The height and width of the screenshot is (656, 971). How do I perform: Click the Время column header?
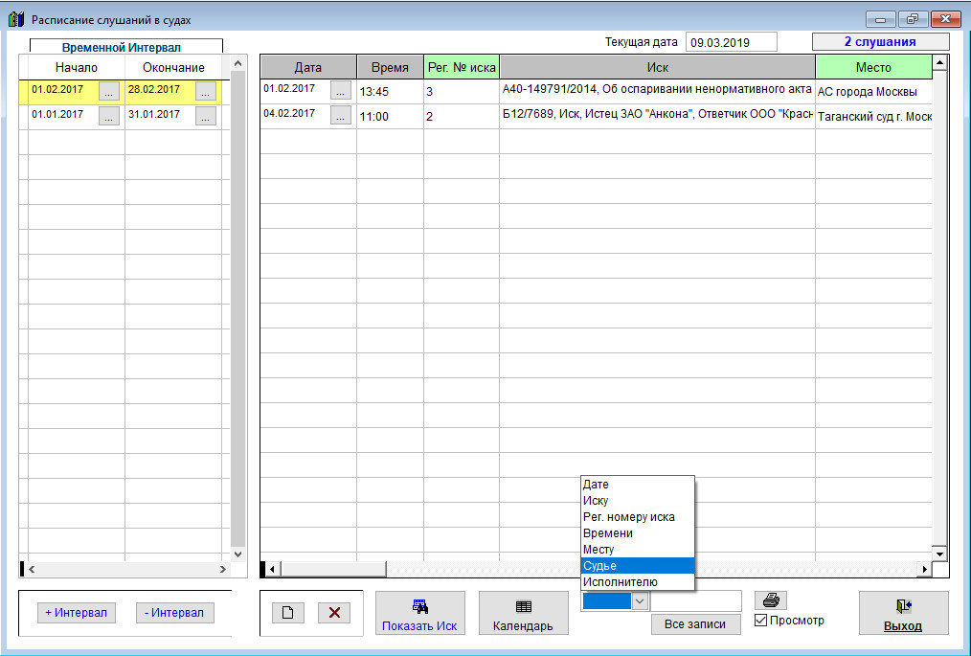[390, 67]
